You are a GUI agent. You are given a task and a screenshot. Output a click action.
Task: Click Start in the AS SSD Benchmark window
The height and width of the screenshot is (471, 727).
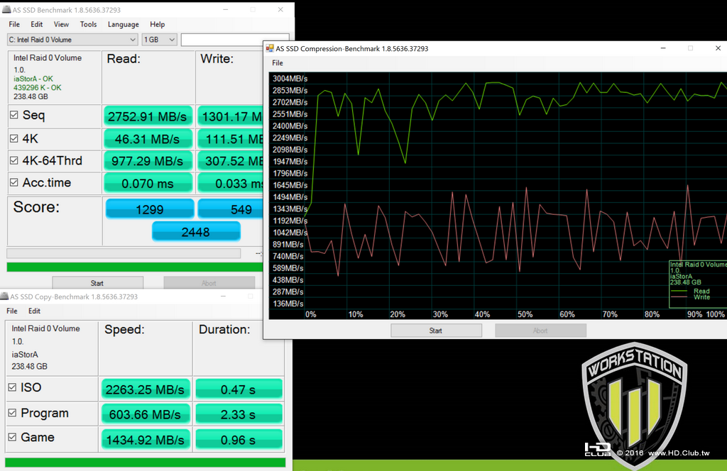tap(97, 282)
